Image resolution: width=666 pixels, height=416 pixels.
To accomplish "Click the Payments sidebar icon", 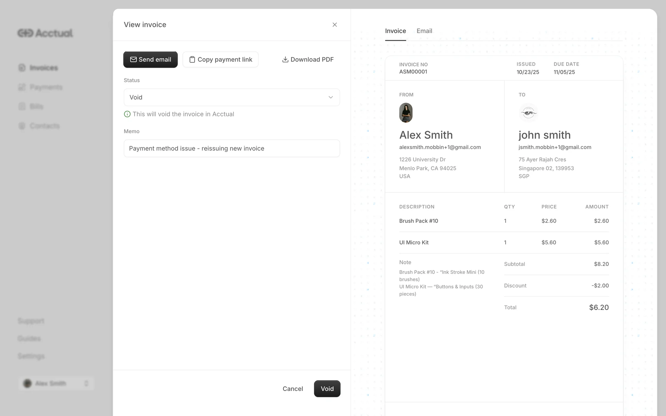I will (x=22, y=87).
